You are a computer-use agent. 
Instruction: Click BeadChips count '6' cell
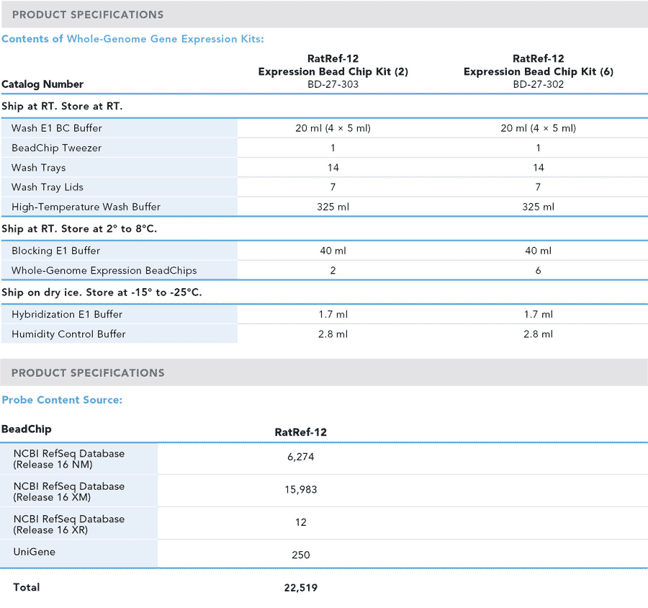[538, 270]
